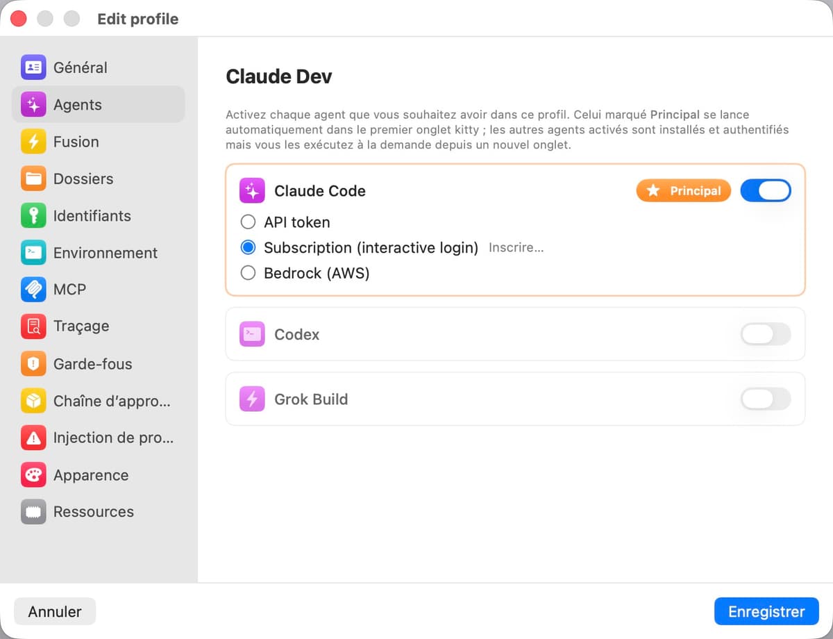This screenshot has width=833, height=639.
Task: Select the Bedrock (AWS) radio option
Action: click(248, 273)
